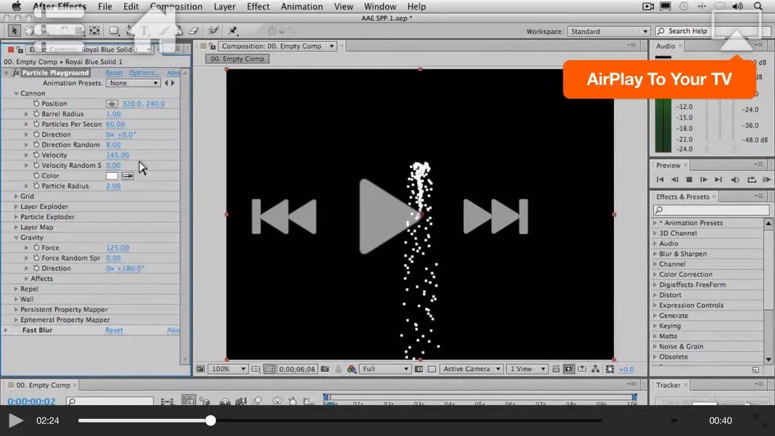
Task: Open the Workspace Standard dropdown
Action: click(x=609, y=31)
